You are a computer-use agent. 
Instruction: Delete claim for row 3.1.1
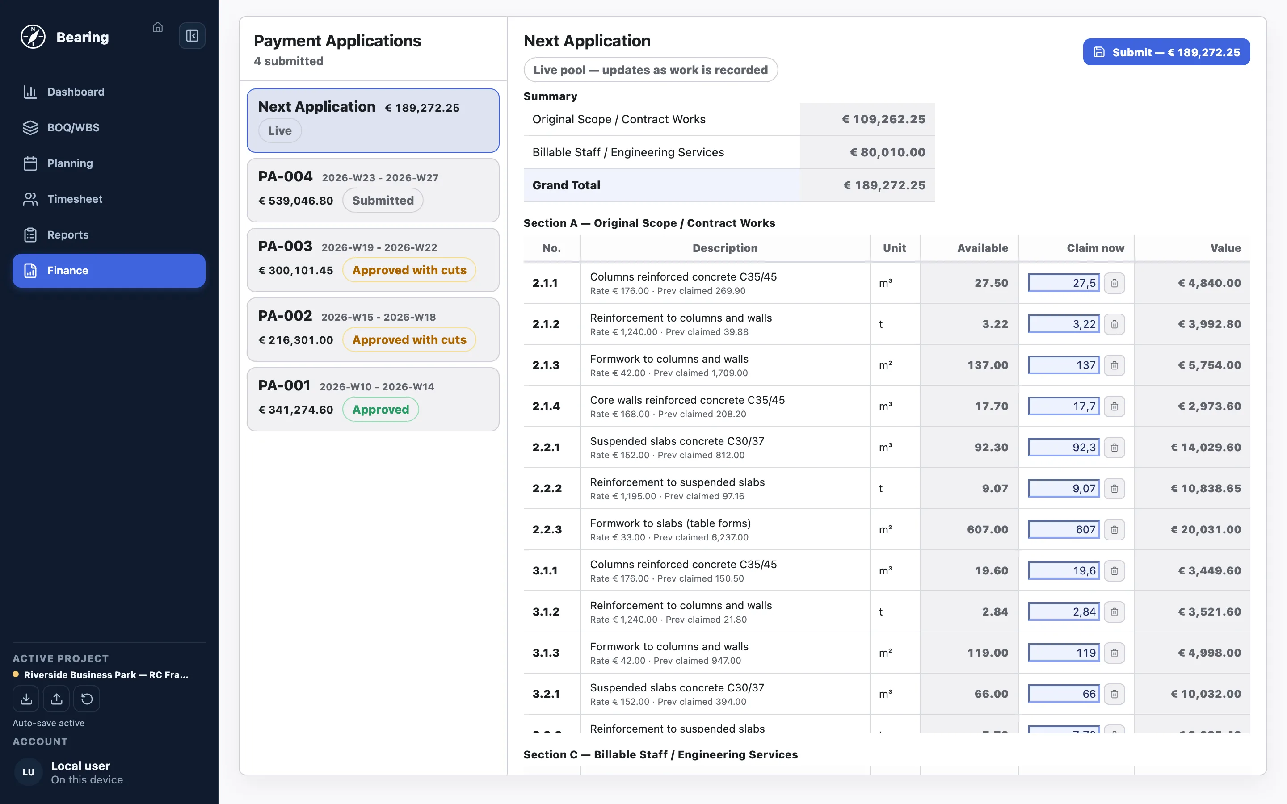coord(1114,570)
